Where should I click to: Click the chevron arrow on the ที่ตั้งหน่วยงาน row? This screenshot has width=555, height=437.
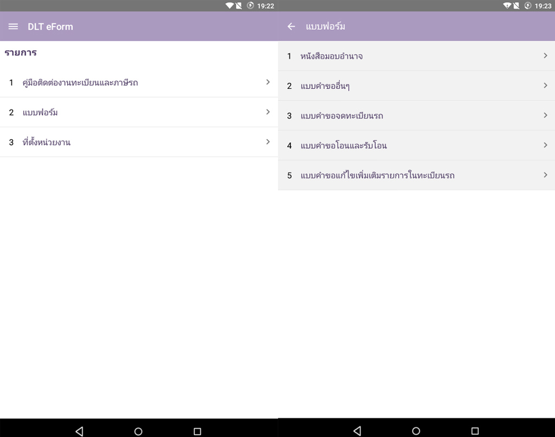(268, 142)
